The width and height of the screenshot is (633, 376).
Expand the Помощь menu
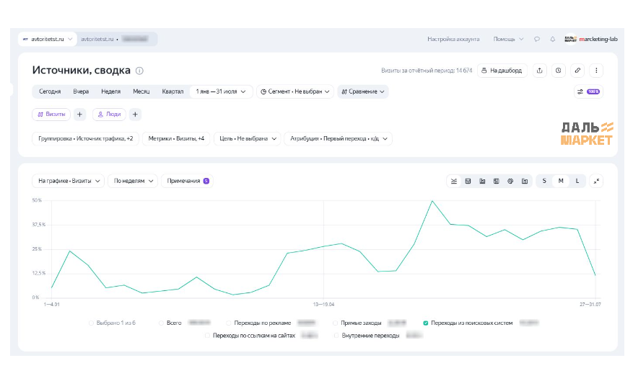click(508, 39)
